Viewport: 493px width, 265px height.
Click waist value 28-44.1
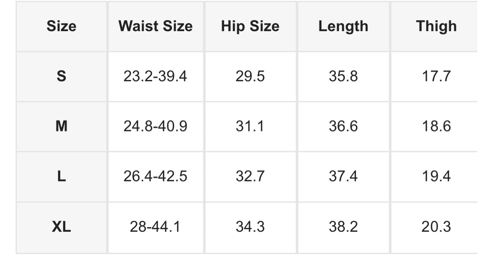pos(155,227)
